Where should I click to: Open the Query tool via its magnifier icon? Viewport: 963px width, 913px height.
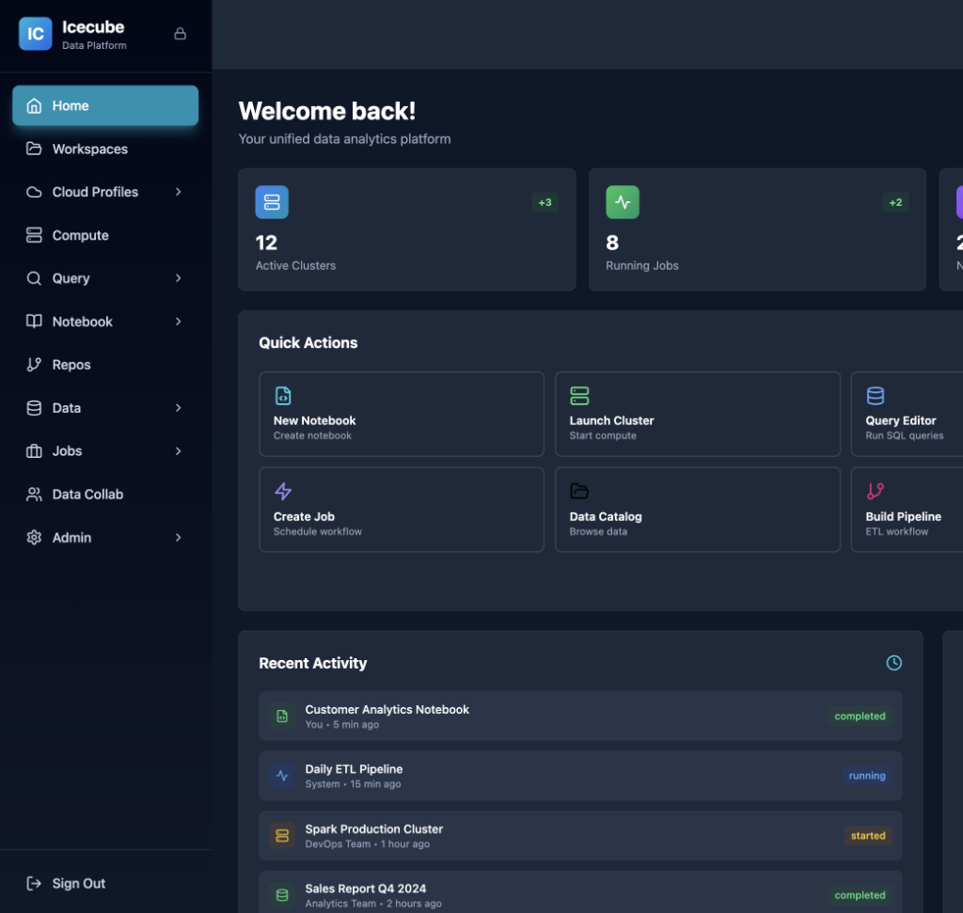pos(33,278)
